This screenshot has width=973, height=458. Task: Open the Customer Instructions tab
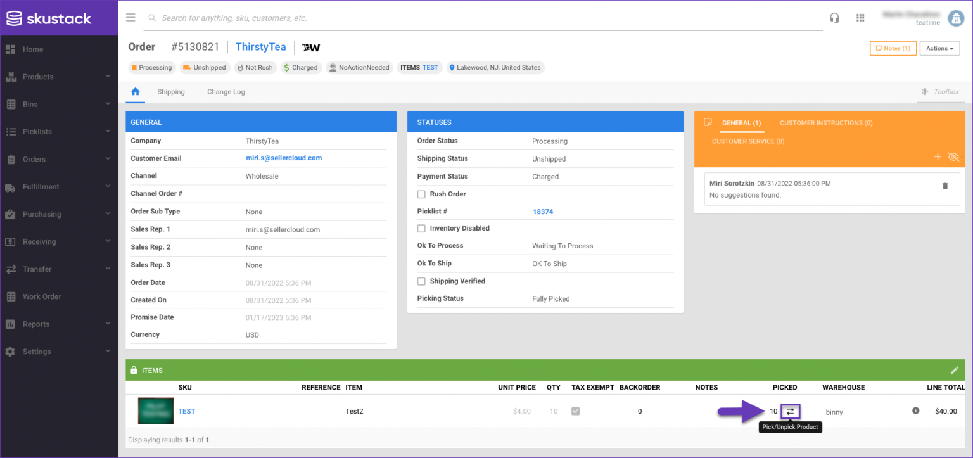coord(826,123)
